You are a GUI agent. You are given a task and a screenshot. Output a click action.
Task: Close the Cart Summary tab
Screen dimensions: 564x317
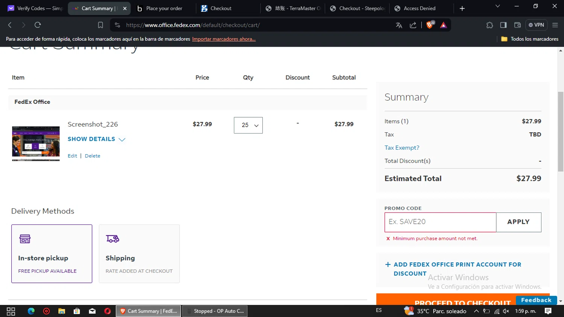coord(125,8)
